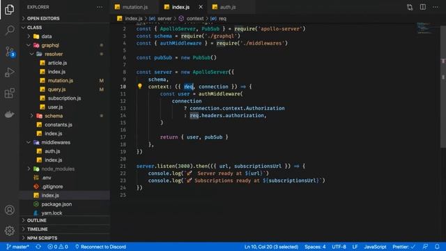Open the notifications bell icon
446x251 pixels.
click(x=437, y=247)
